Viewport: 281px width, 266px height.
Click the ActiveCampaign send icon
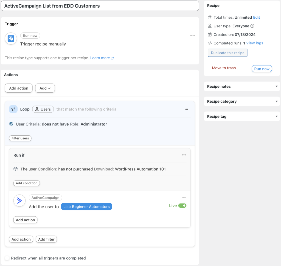pos(19,201)
